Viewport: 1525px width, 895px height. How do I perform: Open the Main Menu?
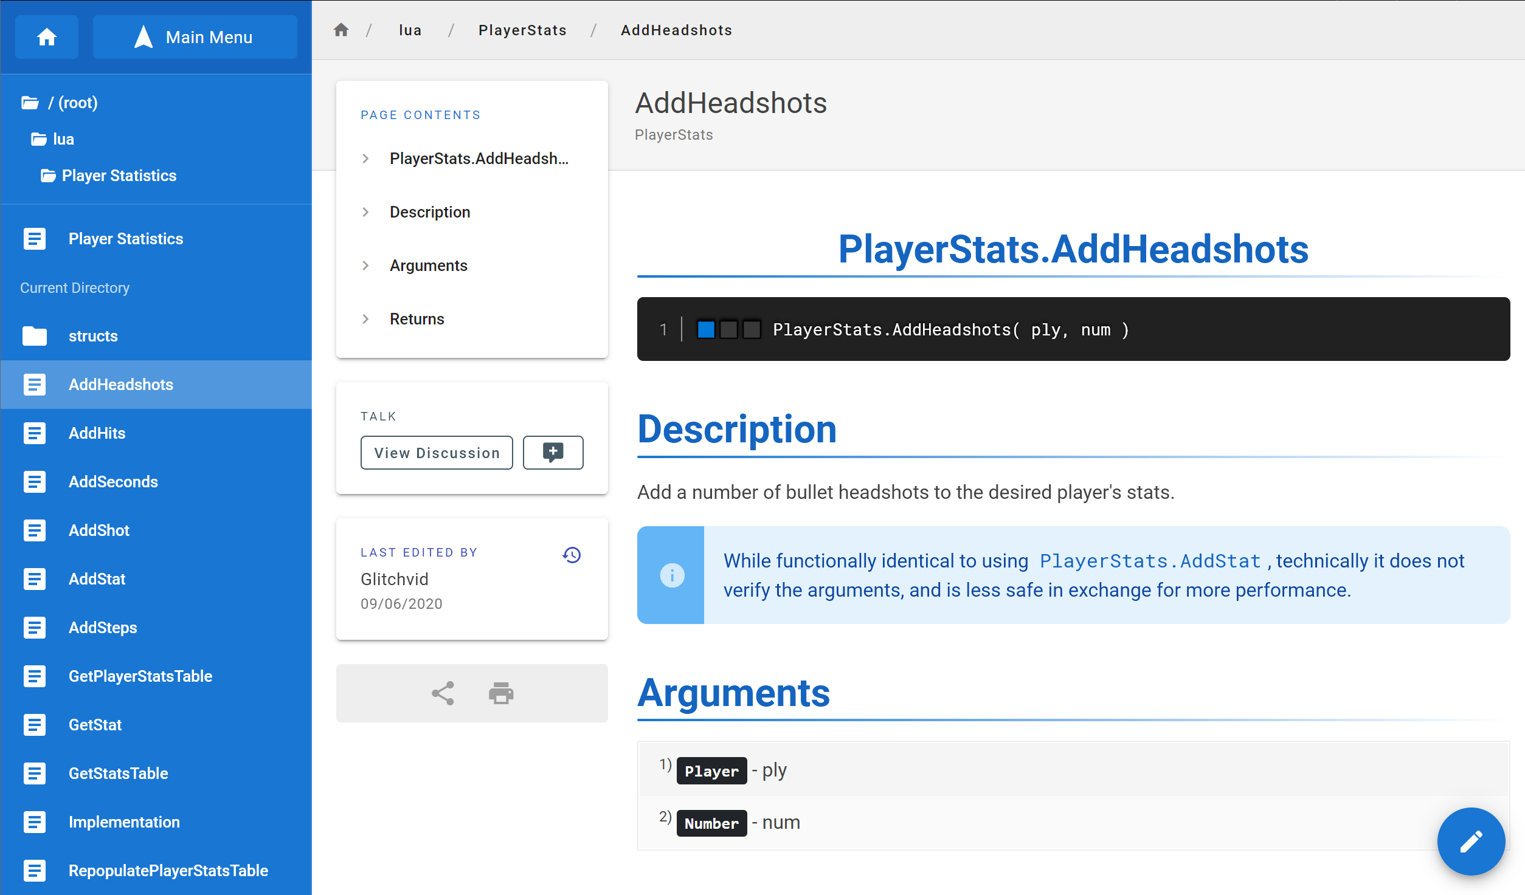tap(195, 37)
